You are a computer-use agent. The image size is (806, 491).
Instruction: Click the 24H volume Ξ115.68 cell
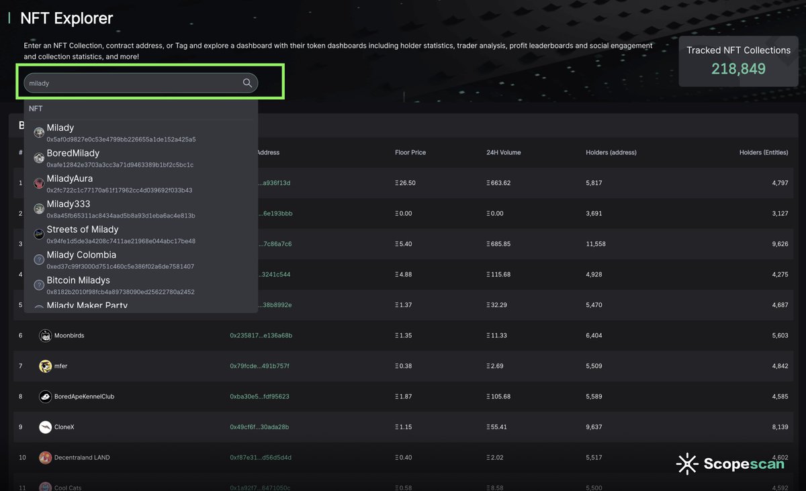tap(498, 274)
